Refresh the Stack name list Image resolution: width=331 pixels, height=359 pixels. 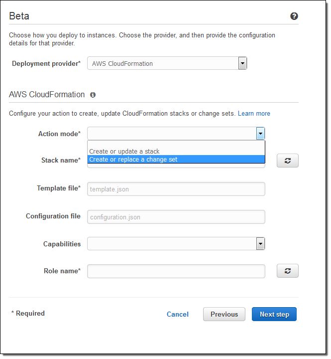point(287,161)
